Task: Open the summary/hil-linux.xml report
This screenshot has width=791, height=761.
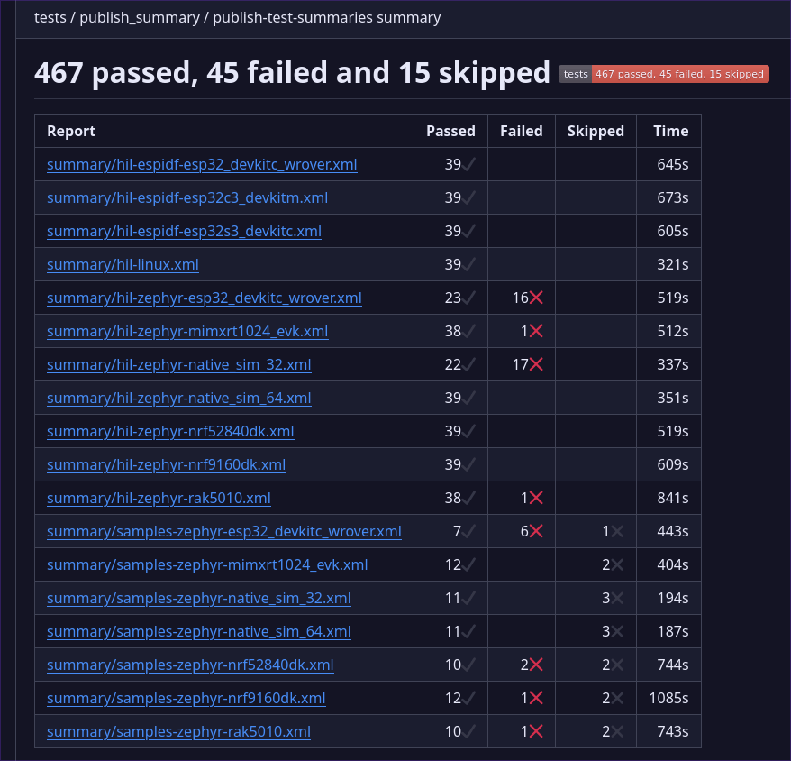Action: (x=122, y=264)
